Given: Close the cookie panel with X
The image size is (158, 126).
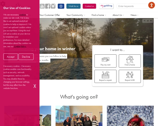Looking at the screenshot, I should tap(35, 86).
